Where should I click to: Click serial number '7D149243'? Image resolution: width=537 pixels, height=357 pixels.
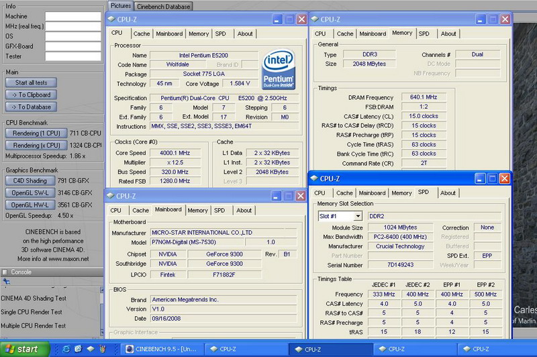[400, 265]
